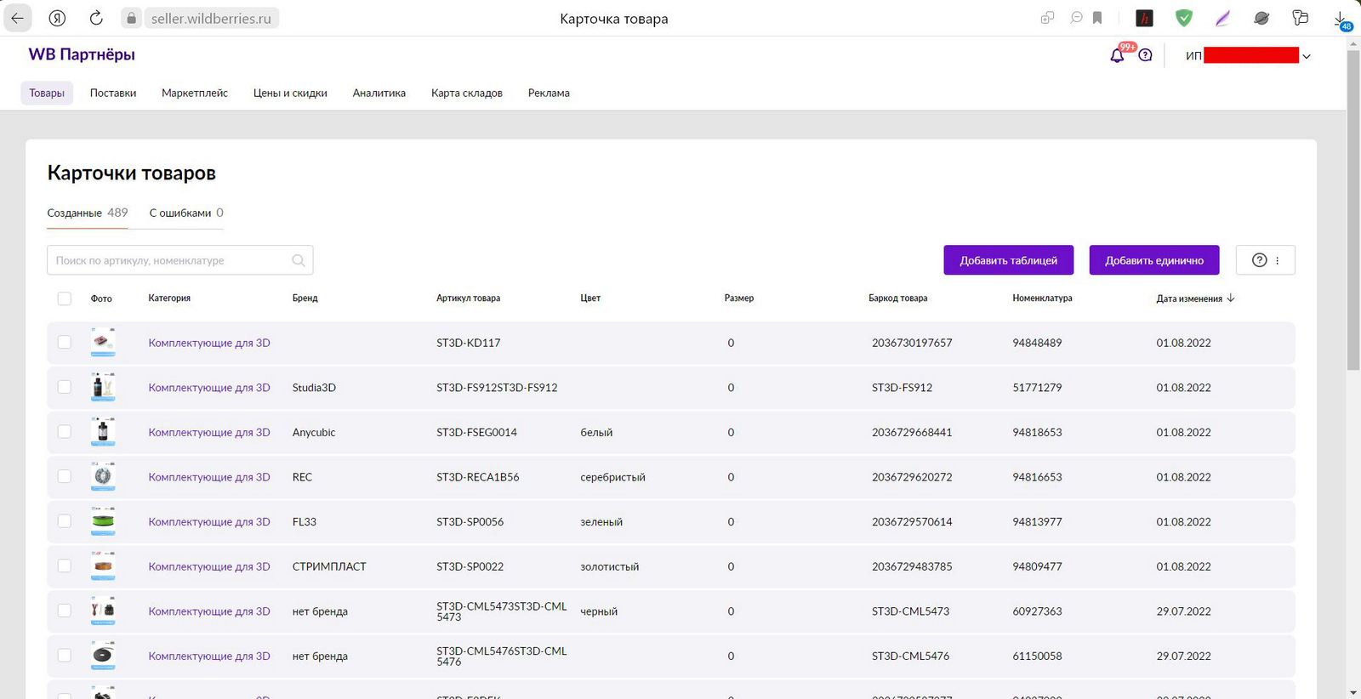Open the notifications bell icon
Screen dimensions: 1361x699
(1117, 55)
